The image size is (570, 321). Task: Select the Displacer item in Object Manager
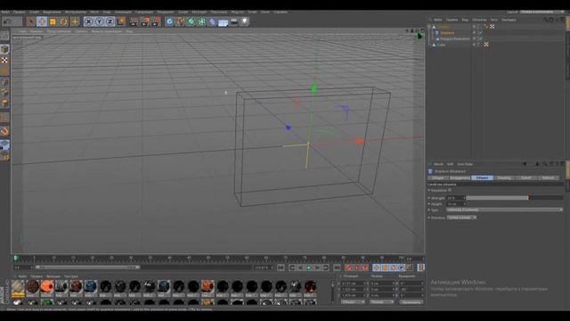[x=447, y=33]
